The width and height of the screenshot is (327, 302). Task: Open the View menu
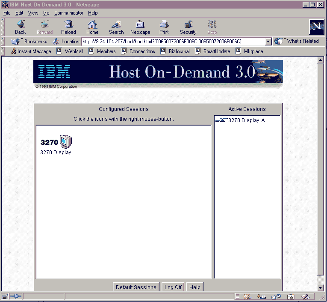coord(33,13)
